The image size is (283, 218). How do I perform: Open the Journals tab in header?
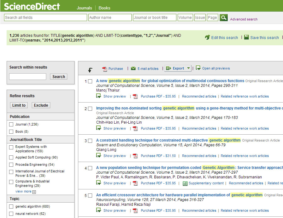pyautogui.click(x=84, y=8)
